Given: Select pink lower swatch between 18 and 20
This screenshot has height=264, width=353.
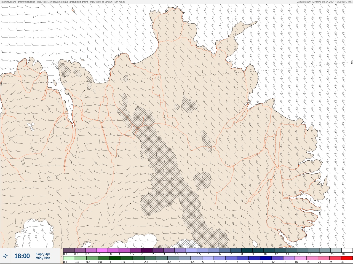Looking at the screenshot, I should pos(312,258).
